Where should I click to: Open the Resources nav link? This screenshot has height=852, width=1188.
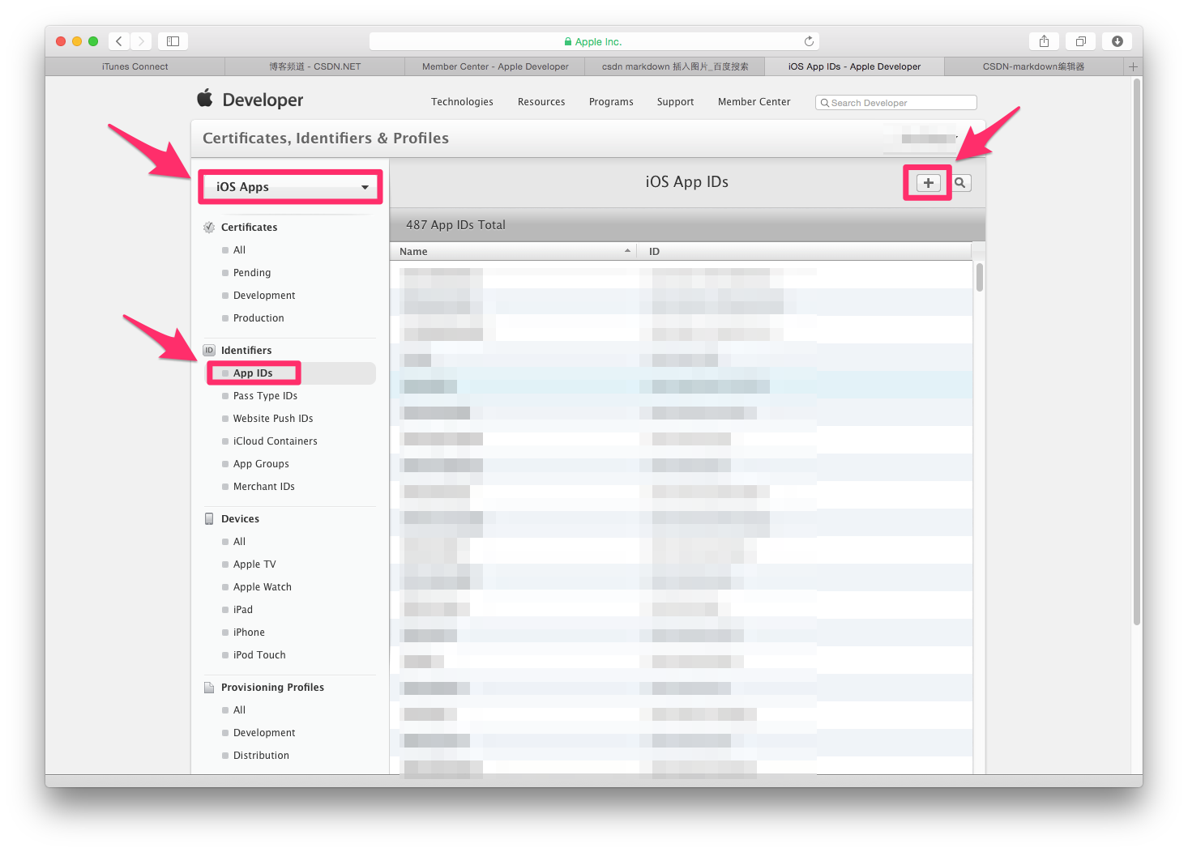click(541, 102)
